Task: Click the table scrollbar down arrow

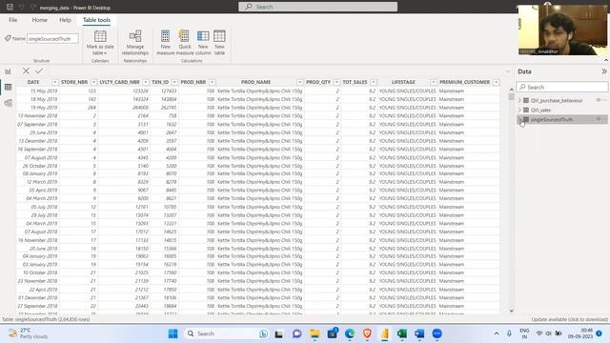Action: 511,311
